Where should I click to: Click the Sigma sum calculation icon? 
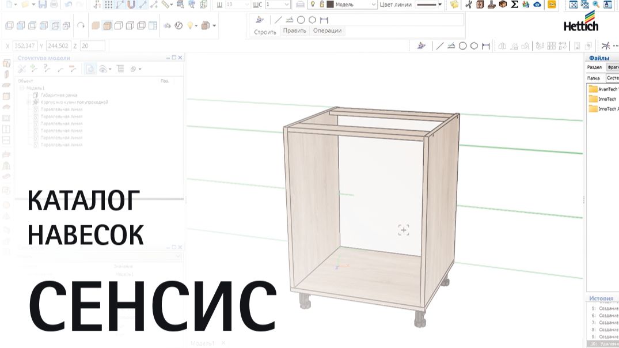514,5
